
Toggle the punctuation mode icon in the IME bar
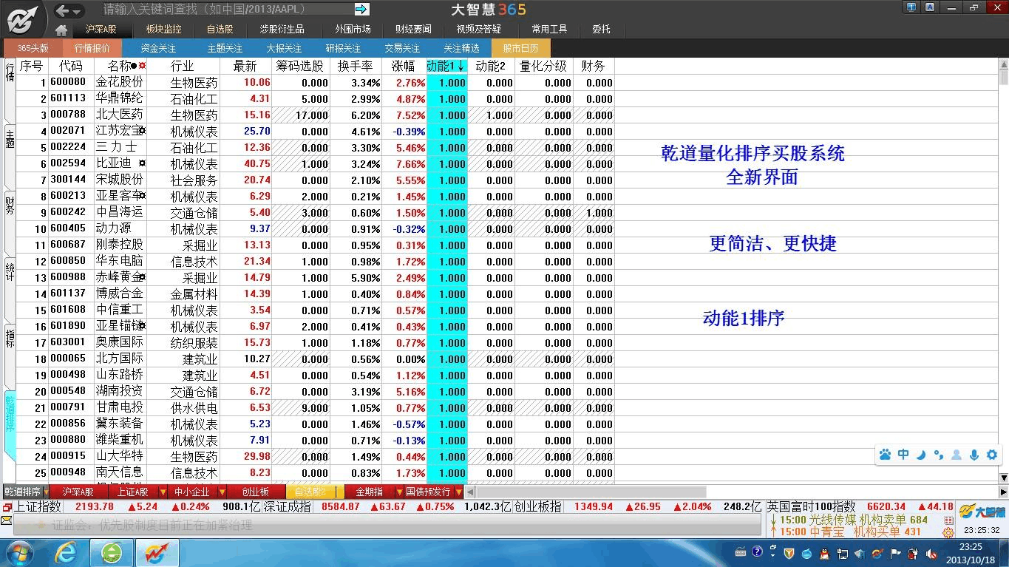(x=939, y=455)
